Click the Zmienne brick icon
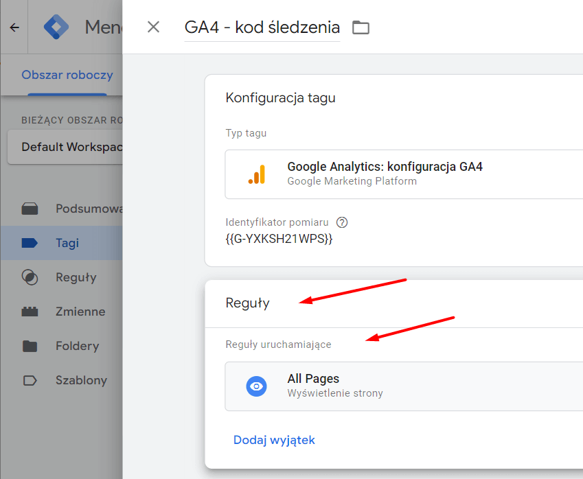 pyautogui.click(x=30, y=312)
